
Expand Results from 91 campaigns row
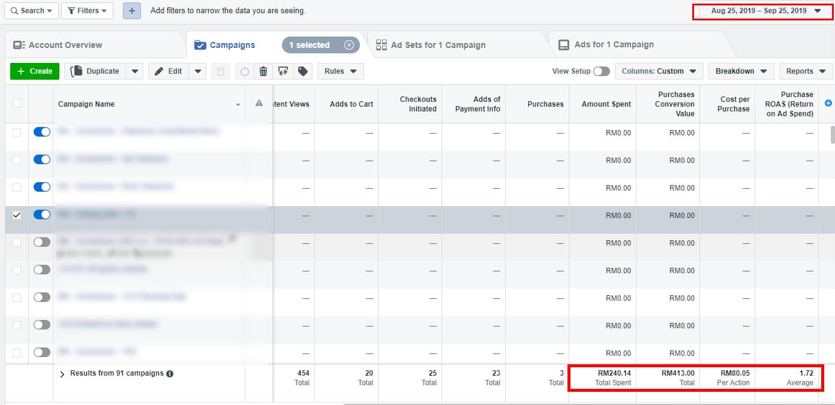pyautogui.click(x=62, y=374)
